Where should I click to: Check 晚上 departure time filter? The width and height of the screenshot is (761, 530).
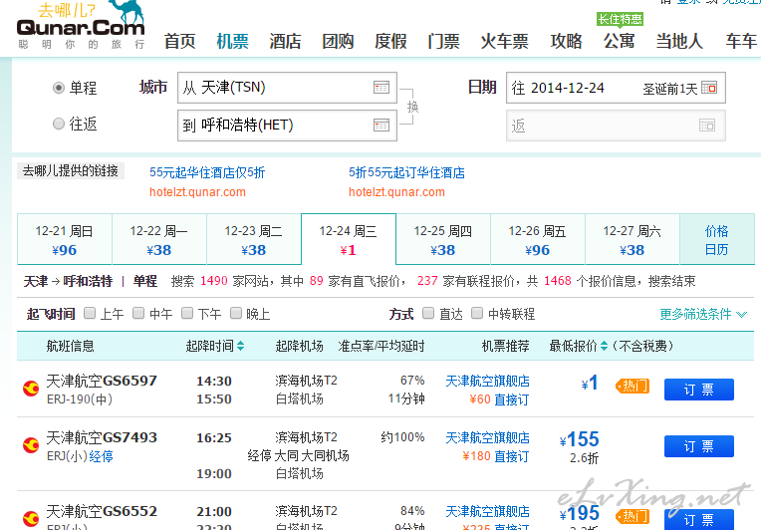click(235, 313)
